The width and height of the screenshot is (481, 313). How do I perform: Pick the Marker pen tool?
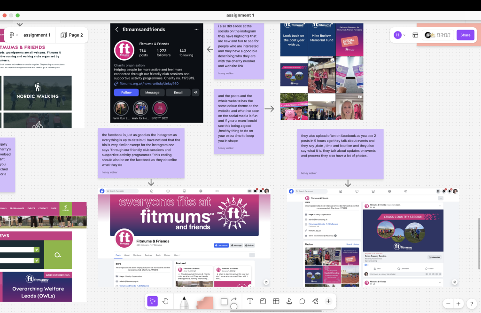[x=184, y=302]
